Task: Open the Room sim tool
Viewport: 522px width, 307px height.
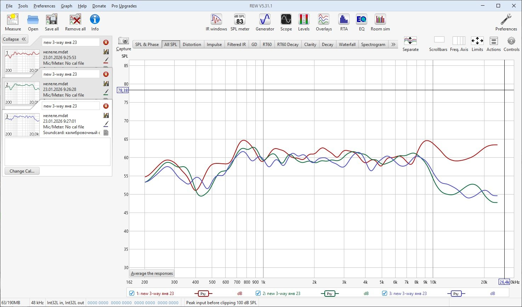Action: click(x=380, y=23)
